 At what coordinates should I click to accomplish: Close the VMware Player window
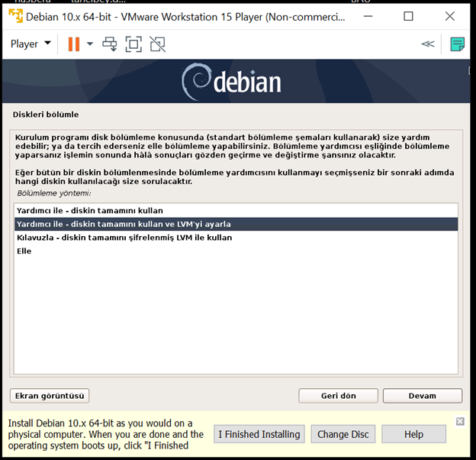point(450,16)
